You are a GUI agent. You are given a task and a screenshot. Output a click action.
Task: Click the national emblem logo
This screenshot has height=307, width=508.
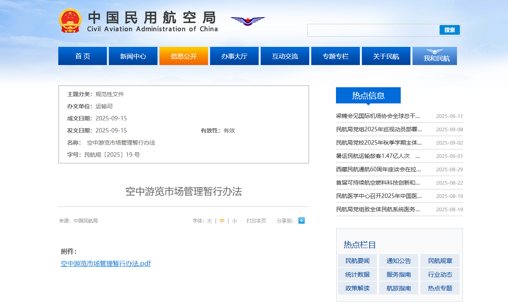click(x=70, y=21)
